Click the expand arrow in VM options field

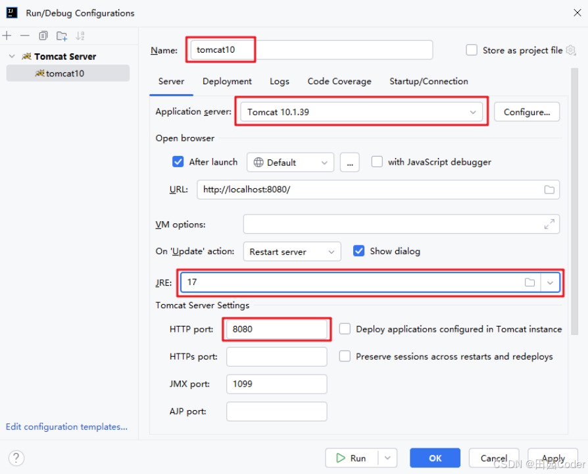[x=550, y=224]
